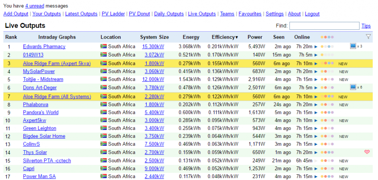
Task: Select the 5,493W power value
Action: pos(257,46)
